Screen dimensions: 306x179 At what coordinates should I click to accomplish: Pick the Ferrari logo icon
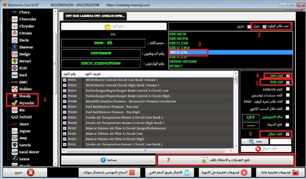pyautogui.click(x=15, y=61)
